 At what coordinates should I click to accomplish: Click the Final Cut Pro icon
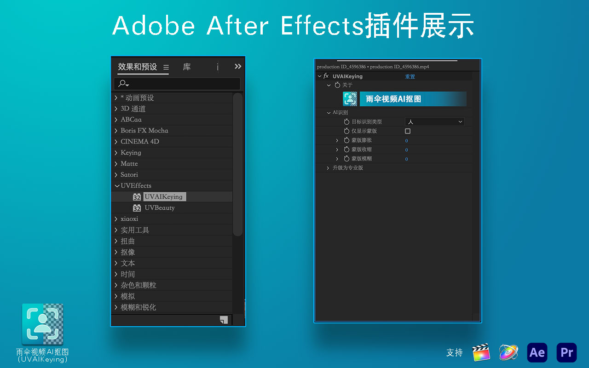[x=481, y=353]
